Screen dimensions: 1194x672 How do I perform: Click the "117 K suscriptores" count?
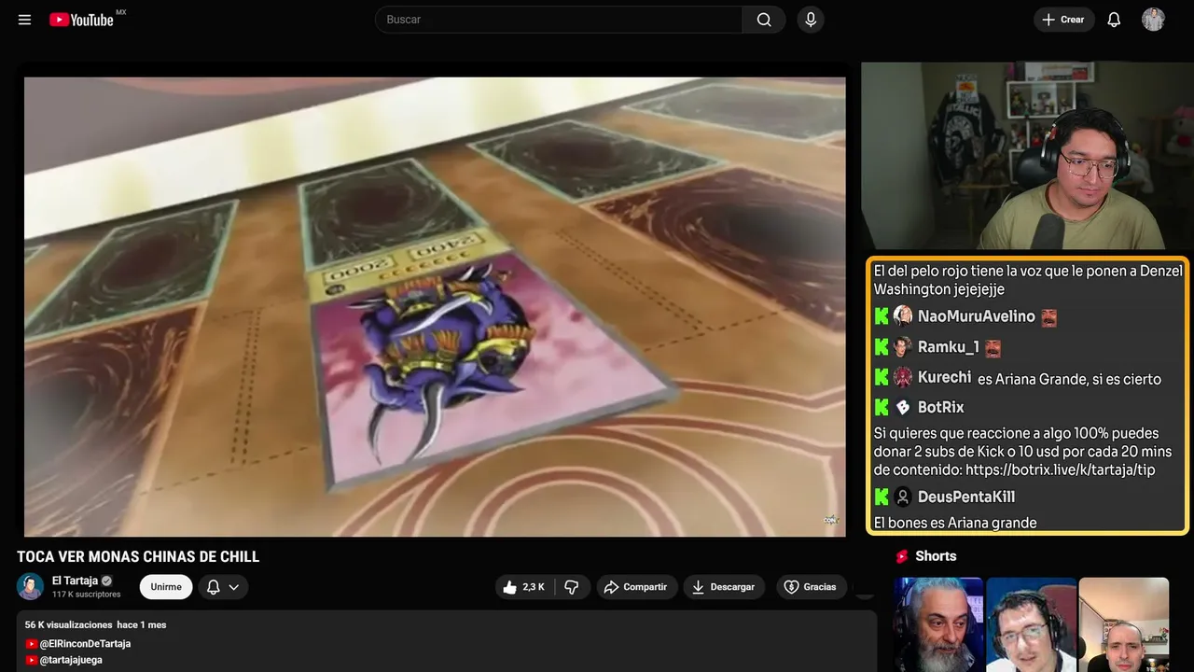click(x=87, y=595)
